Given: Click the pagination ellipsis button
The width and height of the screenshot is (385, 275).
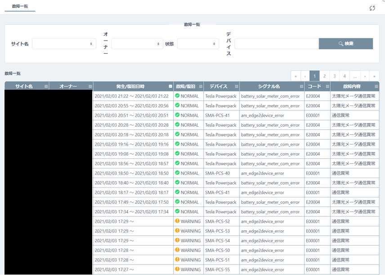Looking at the screenshot, I should click(x=355, y=76).
